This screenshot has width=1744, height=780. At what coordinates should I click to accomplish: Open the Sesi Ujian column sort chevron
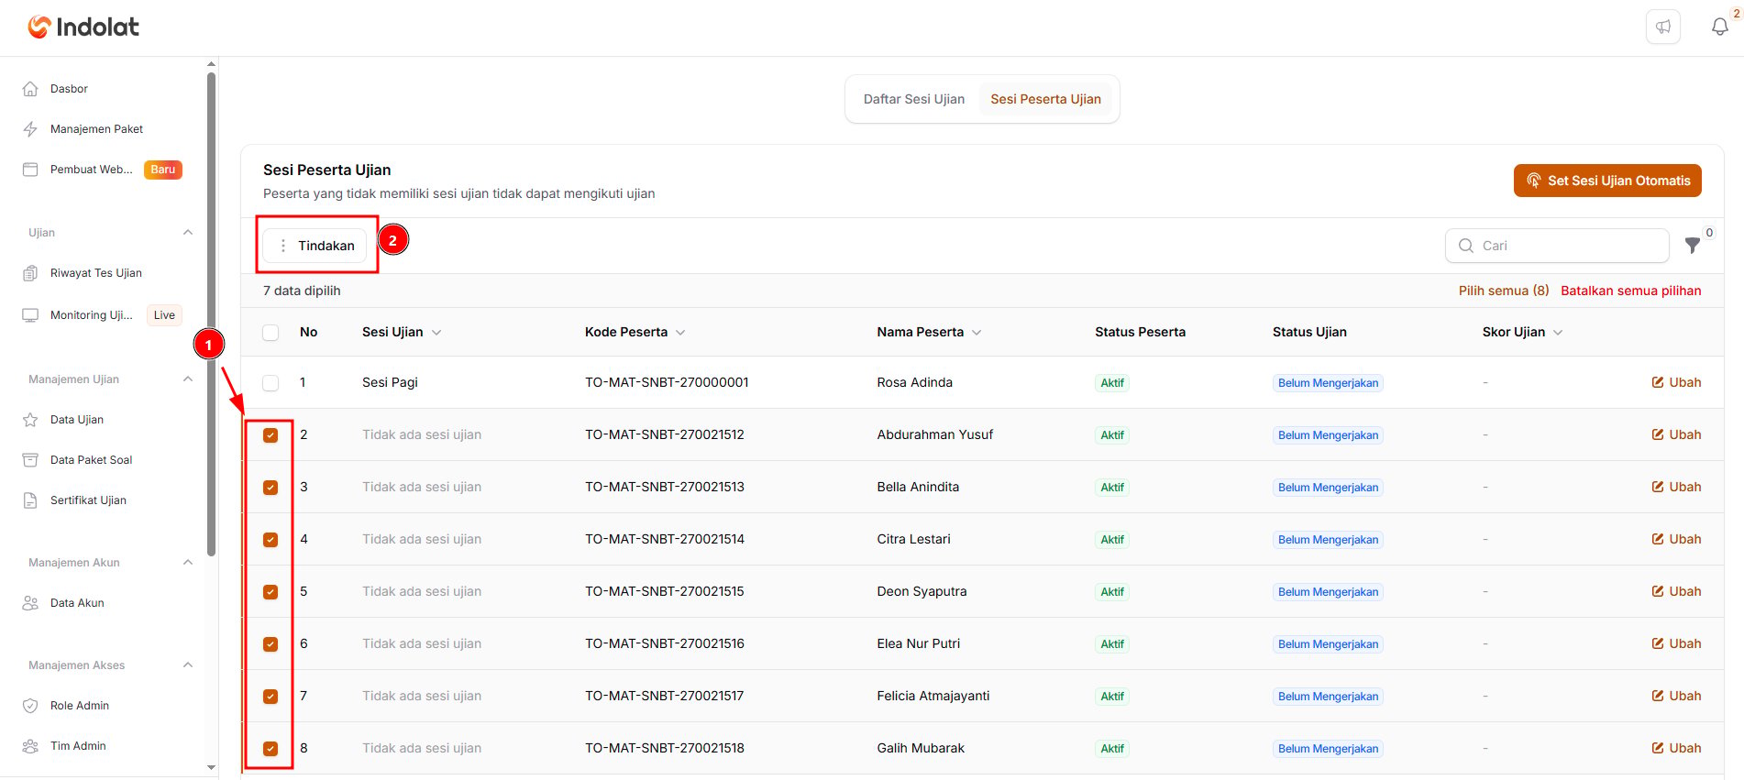pos(436,333)
